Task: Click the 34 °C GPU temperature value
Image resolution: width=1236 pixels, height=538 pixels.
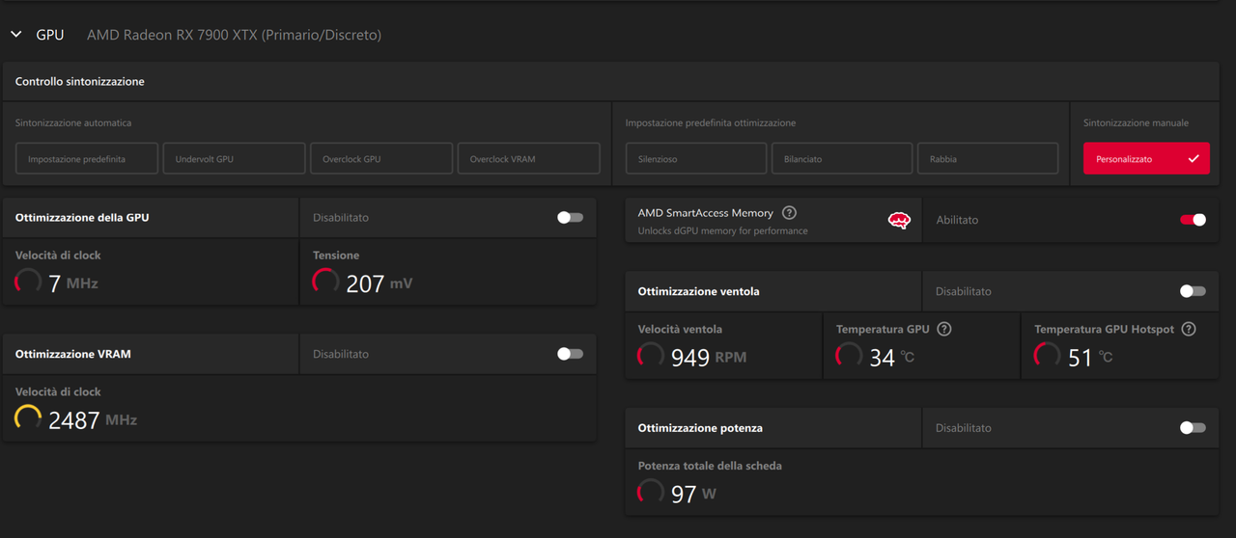Action: [x=891, y=358]
